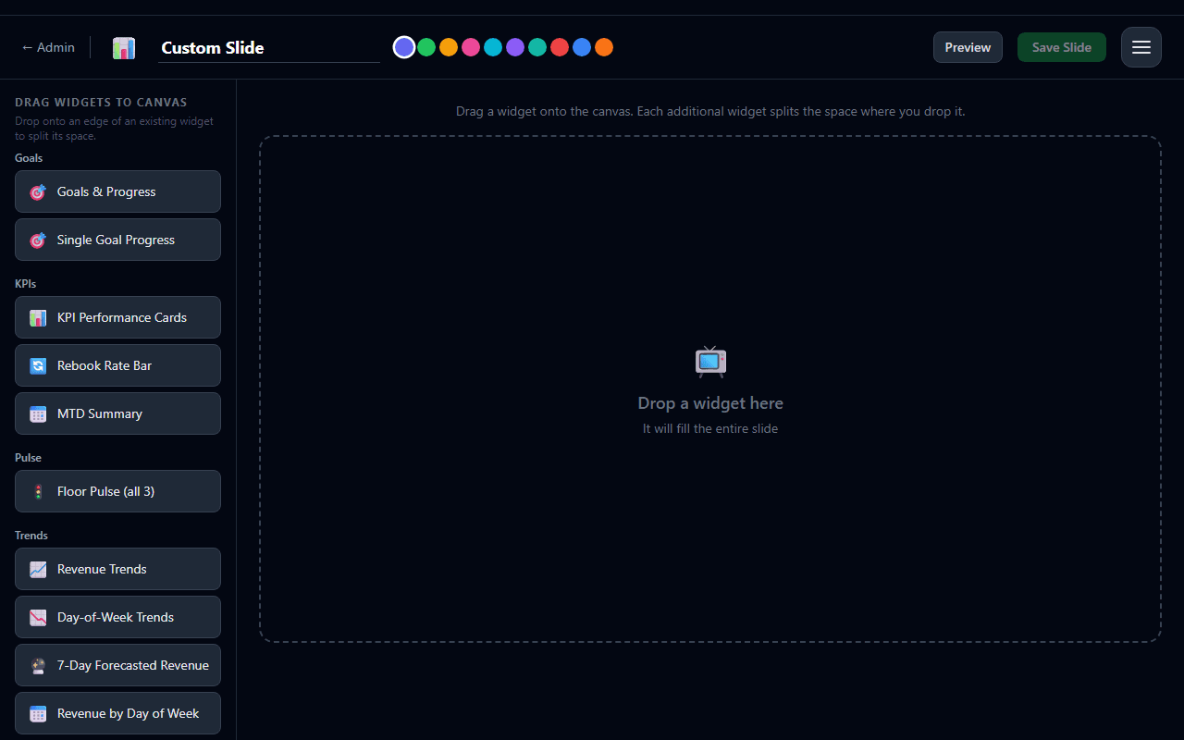Select the Single Goal Progress widget

117,240
